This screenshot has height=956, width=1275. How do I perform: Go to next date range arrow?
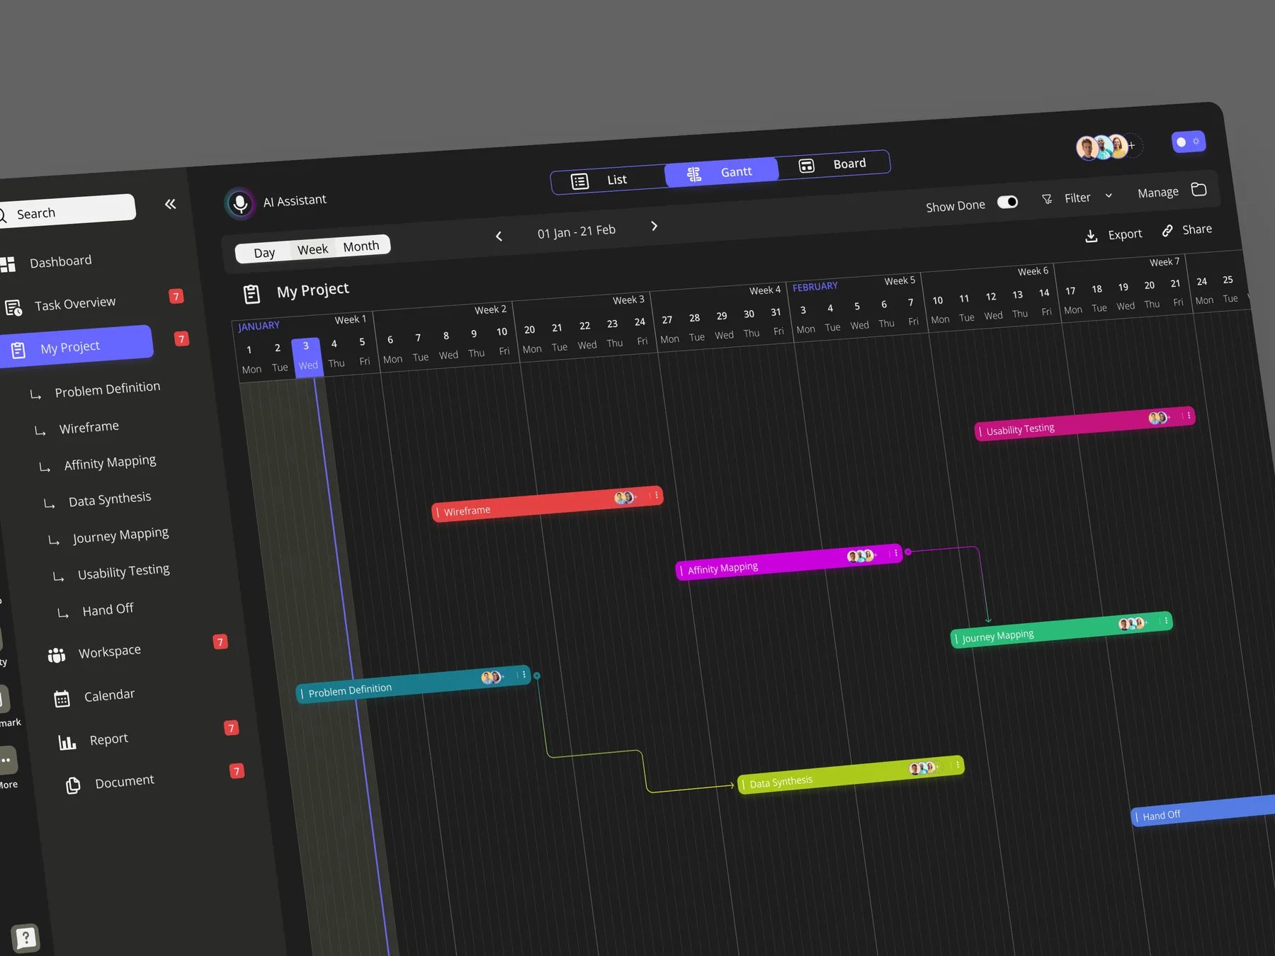click(654, 226)
